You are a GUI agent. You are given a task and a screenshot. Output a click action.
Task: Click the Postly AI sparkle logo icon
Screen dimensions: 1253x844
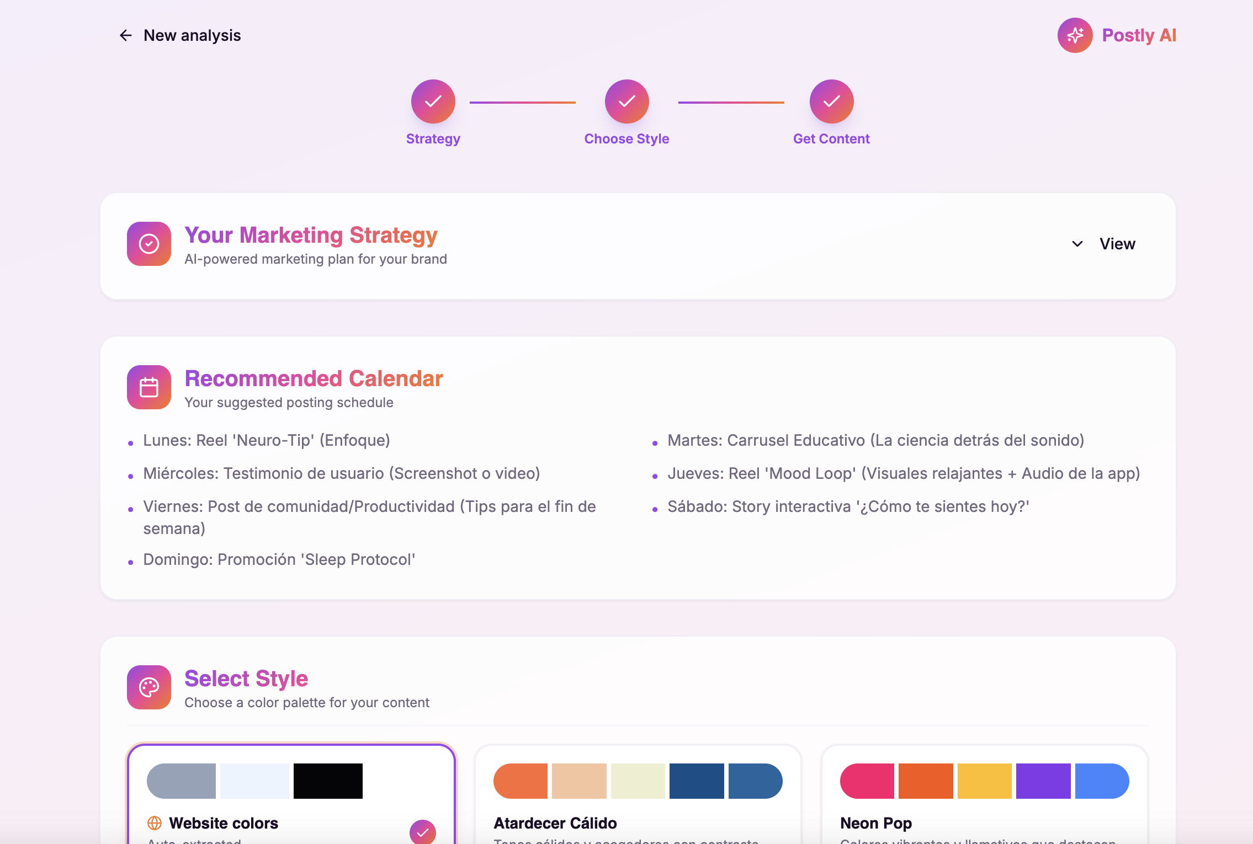(1075, 35)
